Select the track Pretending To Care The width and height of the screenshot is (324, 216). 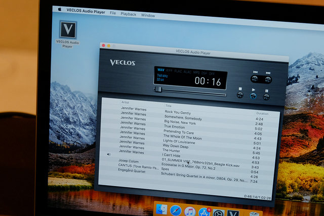[179, 132]
